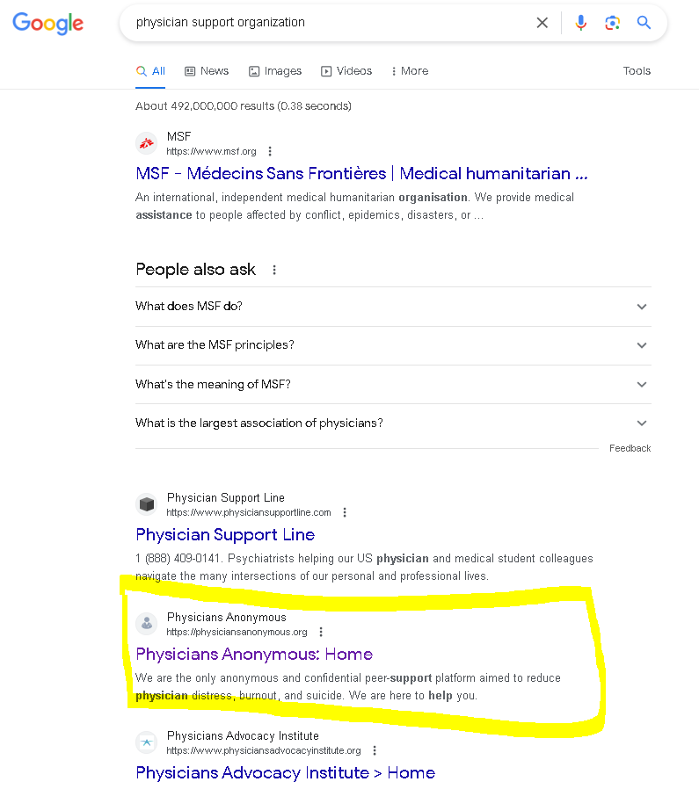
Task: Switch to the News tab
Action: (x=207, y=71)
